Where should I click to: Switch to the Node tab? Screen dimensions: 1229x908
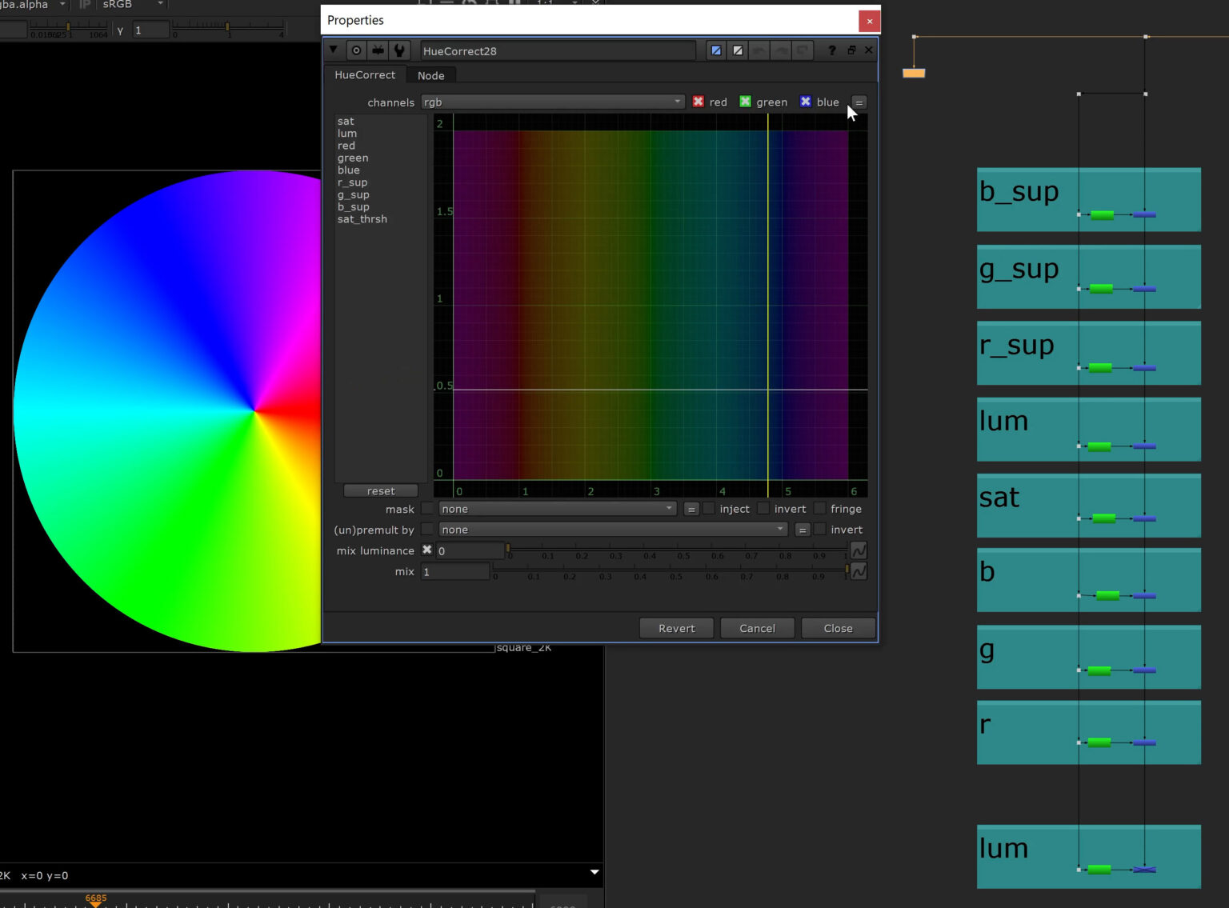tap(430, 75)
